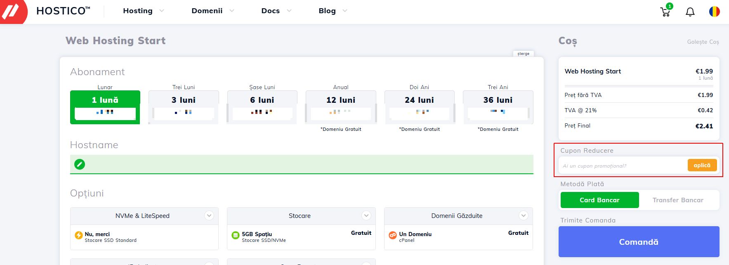
Task: Focus the coupon promoțional input field
Action: [623, 166]
